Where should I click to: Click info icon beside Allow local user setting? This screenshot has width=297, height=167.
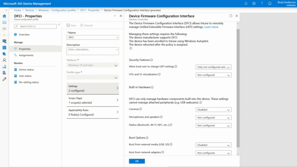click(x=176, y=67)
